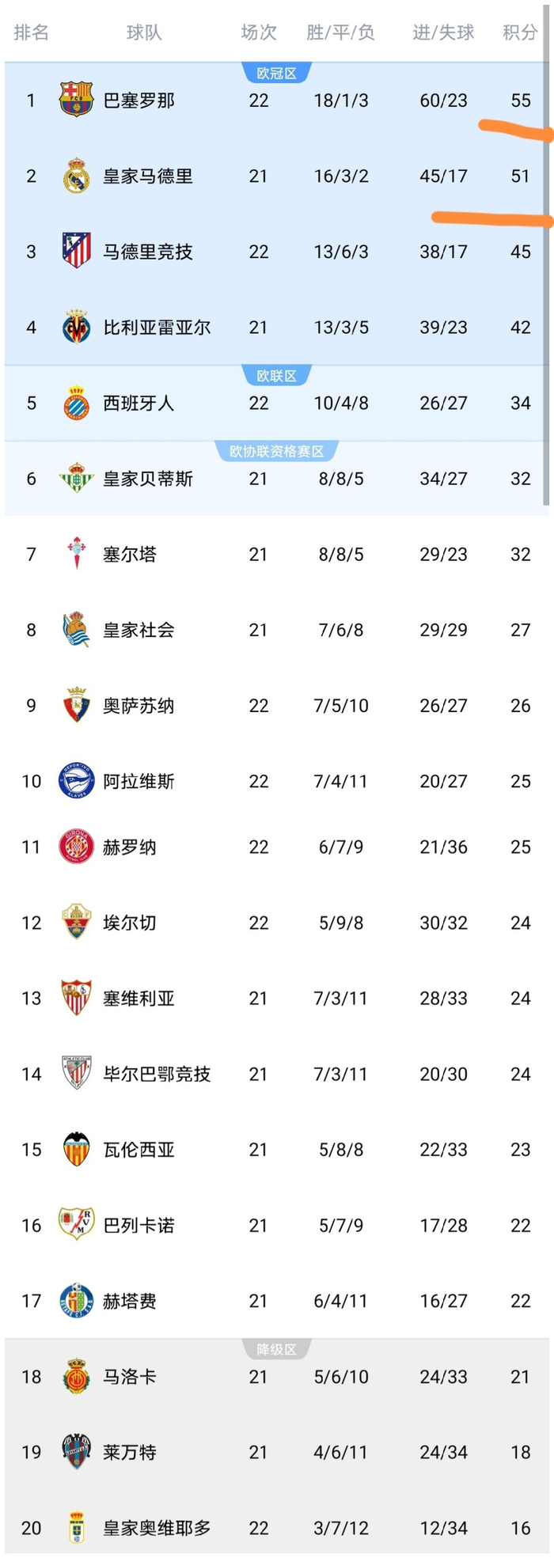Sort by 积分 column header
Viewport: 554px width, 1558px height.
coord(520,32)
